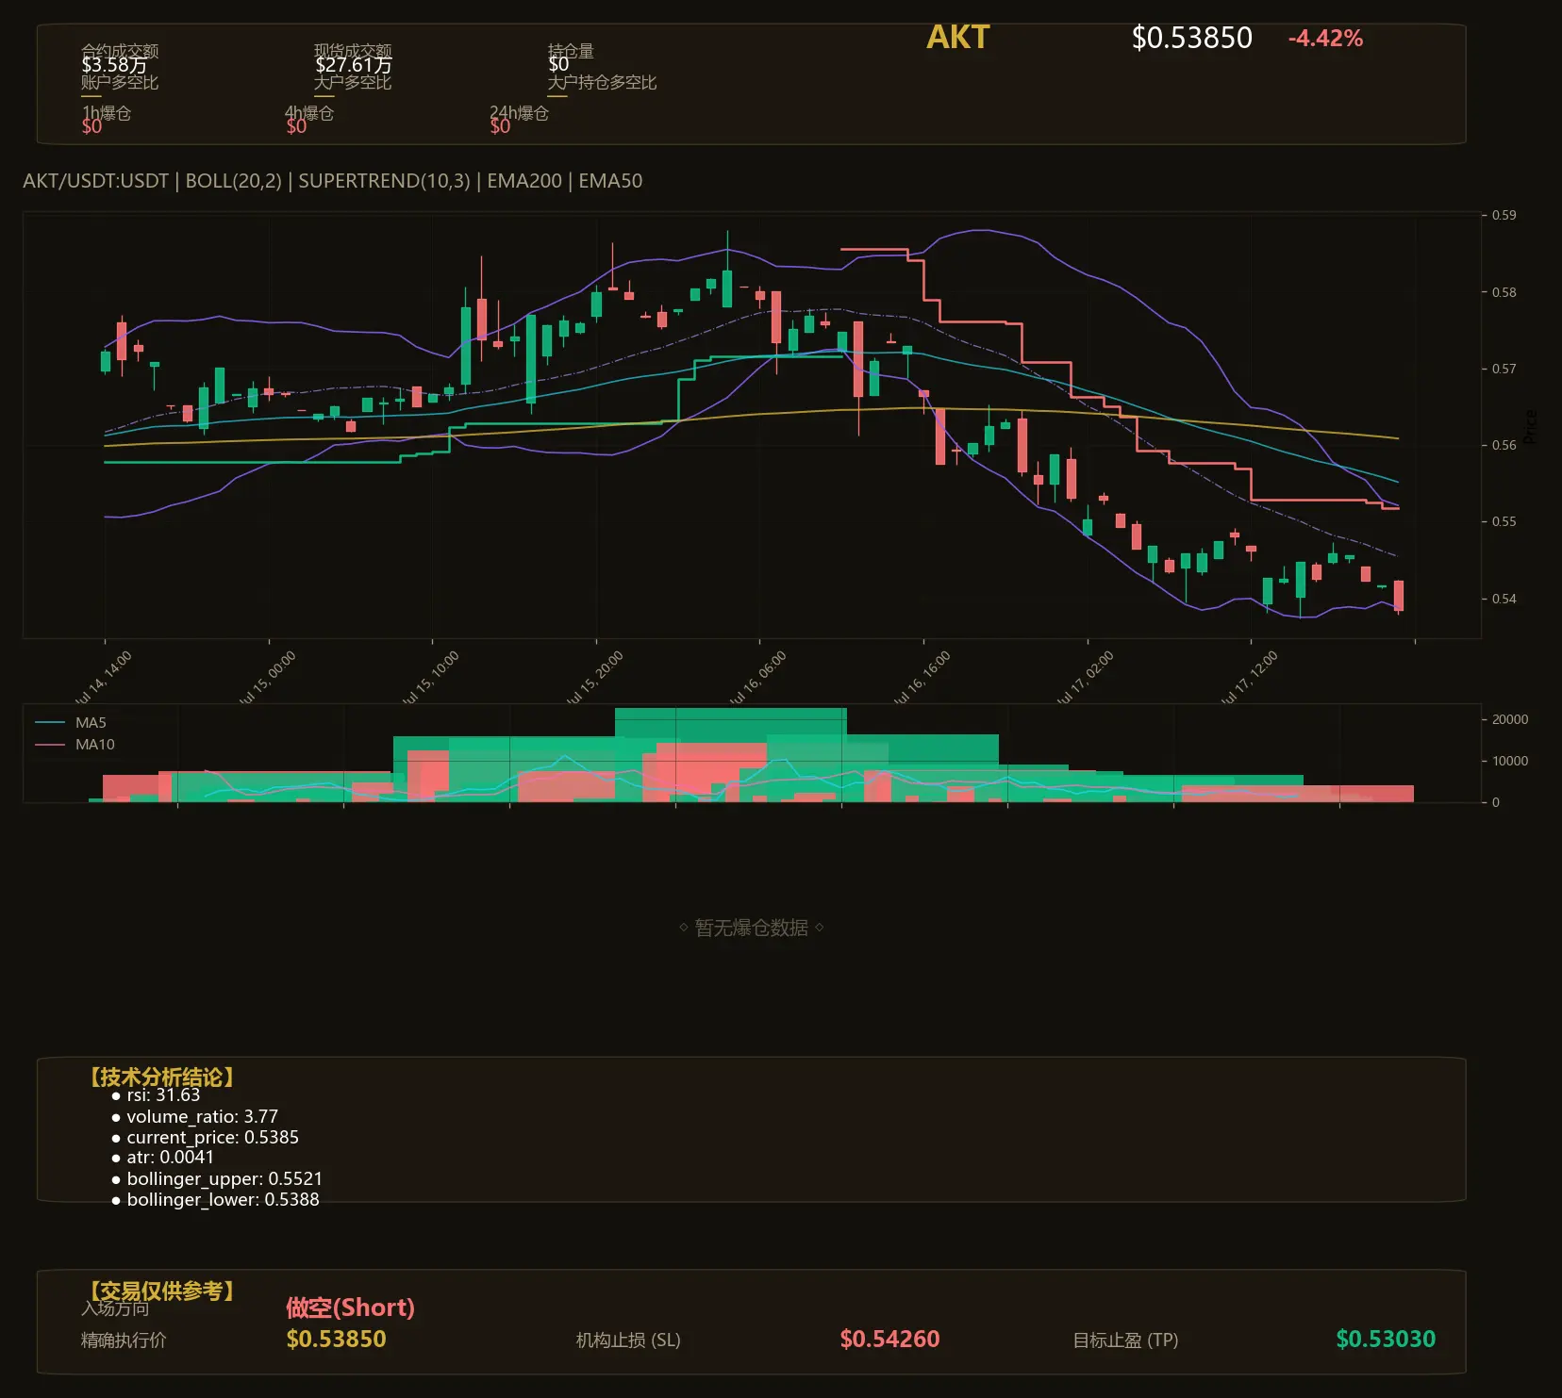Click the Jul 15, 00:00 time axis label
Screen dimensions: 1562x1398
tap(268, 679)
